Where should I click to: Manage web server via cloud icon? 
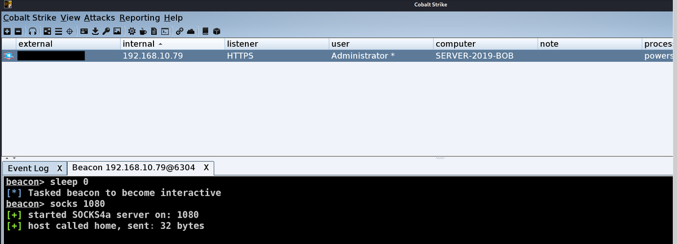tap(191, 31)
